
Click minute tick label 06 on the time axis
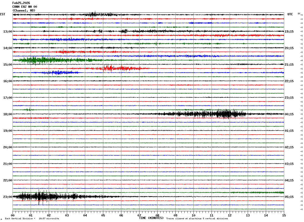pos(121,215)
